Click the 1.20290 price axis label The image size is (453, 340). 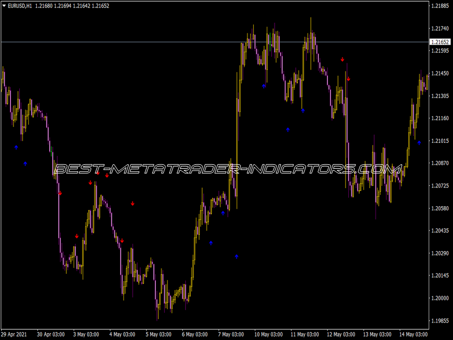coord(440,253)
